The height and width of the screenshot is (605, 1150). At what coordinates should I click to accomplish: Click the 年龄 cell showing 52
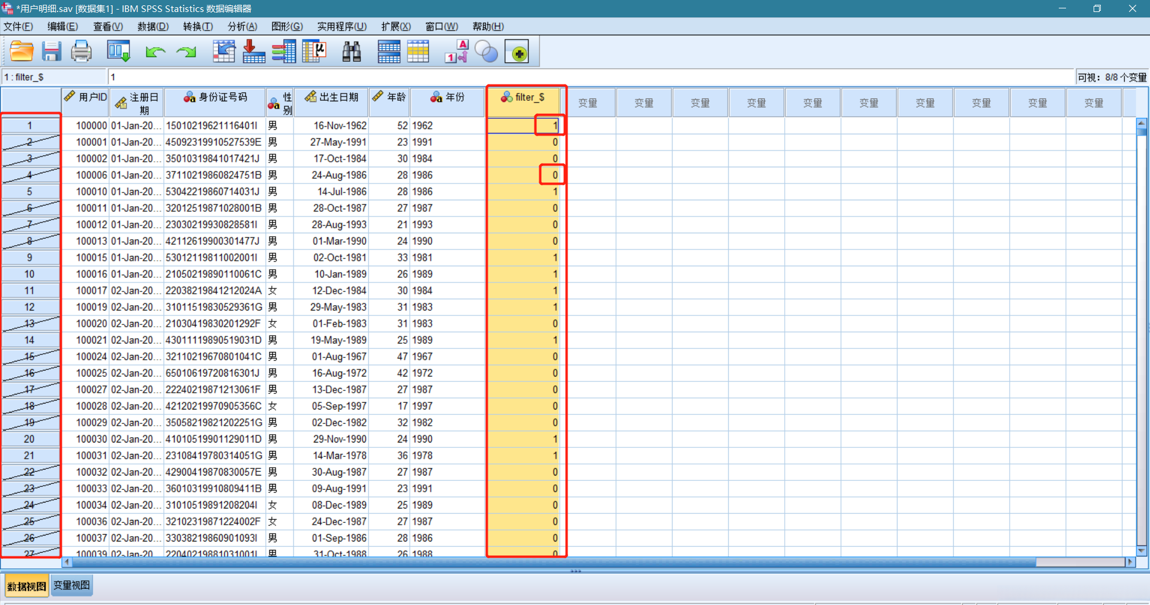point(389,126)
